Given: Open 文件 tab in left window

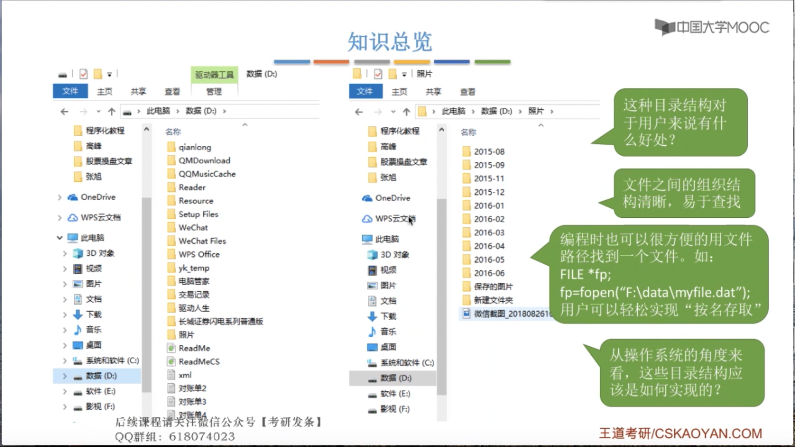Looking at the screenshot, I should coord(70,91).
